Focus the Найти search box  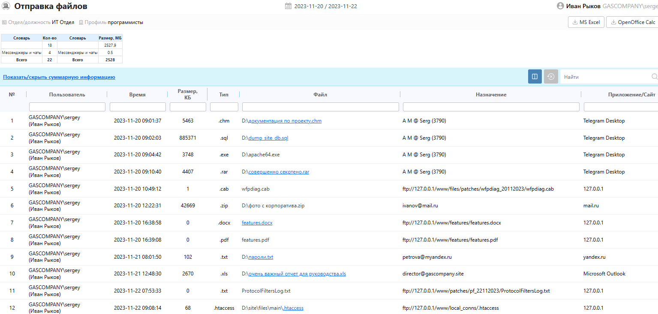pos(606,77)
